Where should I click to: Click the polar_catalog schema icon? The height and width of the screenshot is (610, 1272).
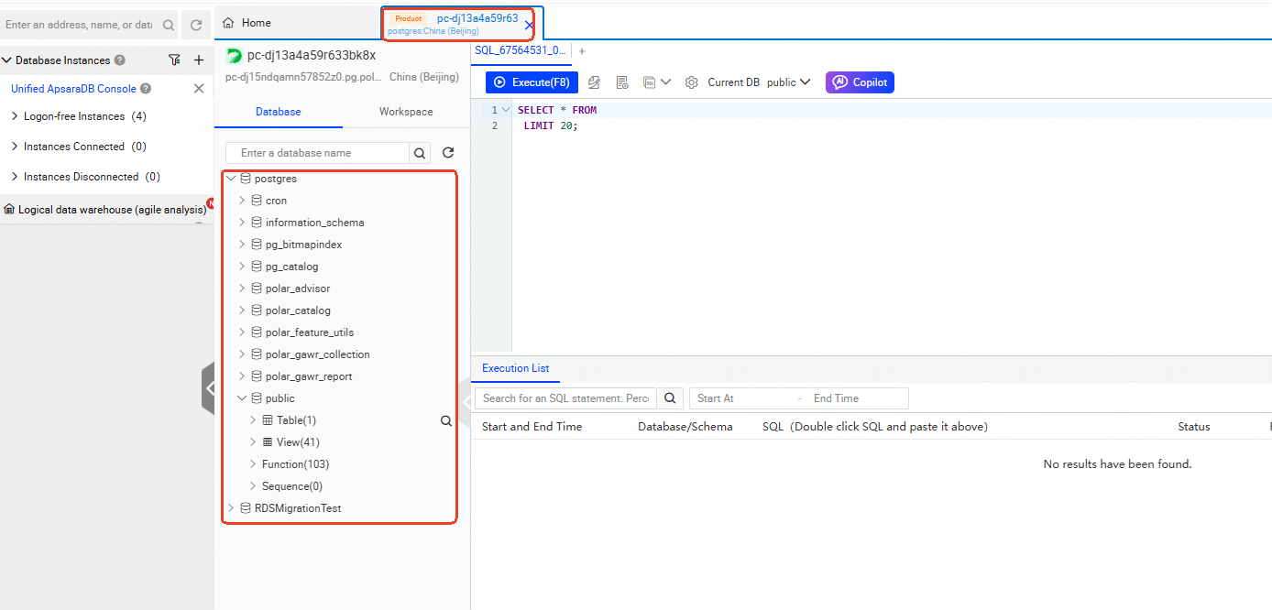click(x=257, y=310)
